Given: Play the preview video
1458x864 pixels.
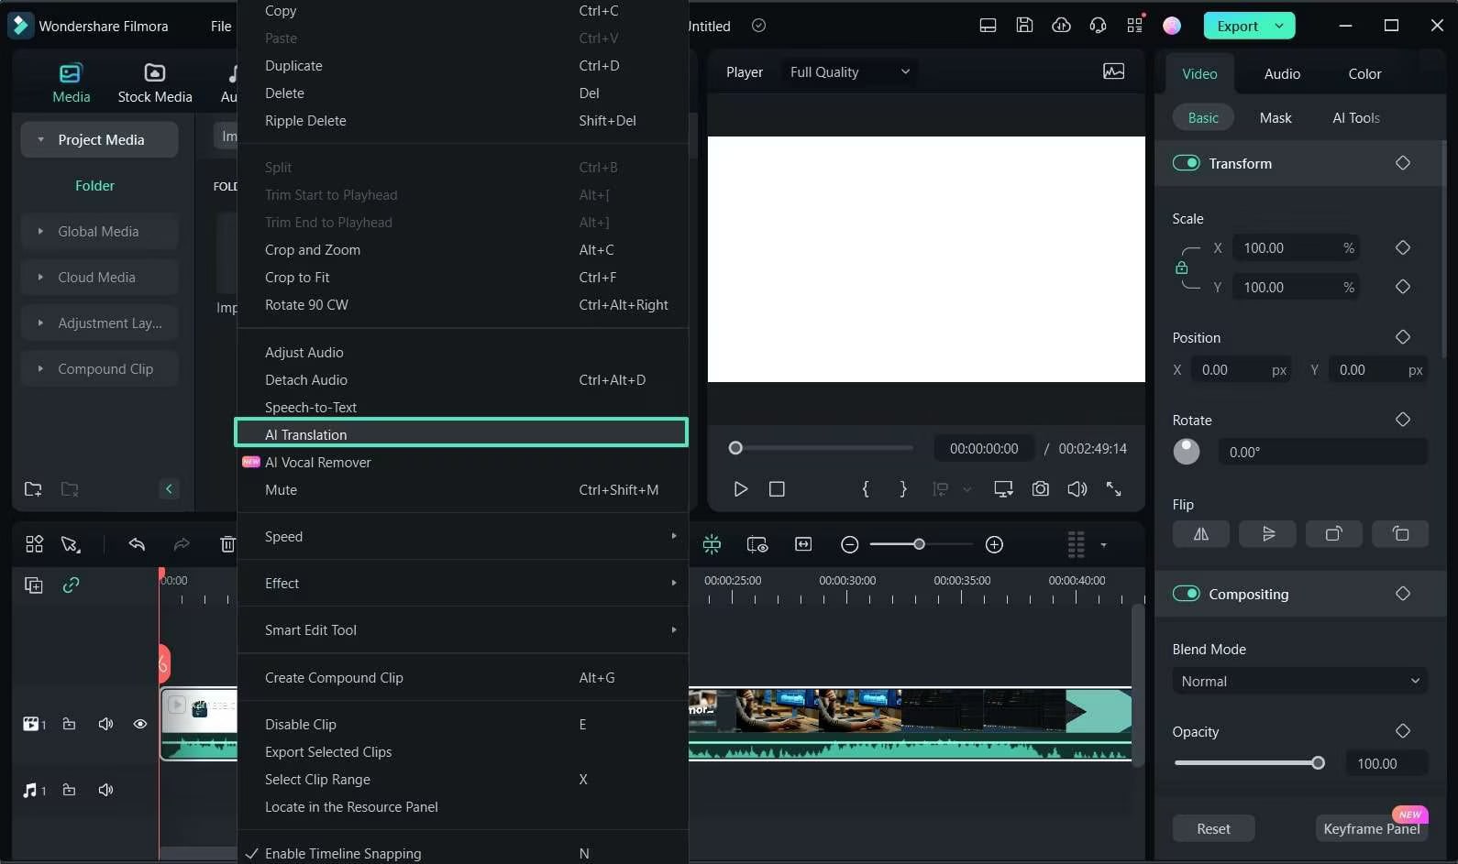Looking at the screenshot, I should click(741, 489).
